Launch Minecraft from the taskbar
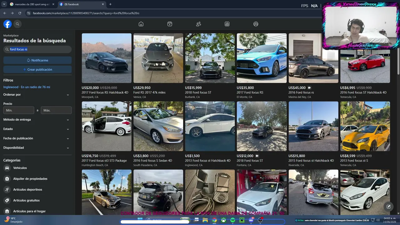Screen dimensions: 400x225 tap(242, 220)
